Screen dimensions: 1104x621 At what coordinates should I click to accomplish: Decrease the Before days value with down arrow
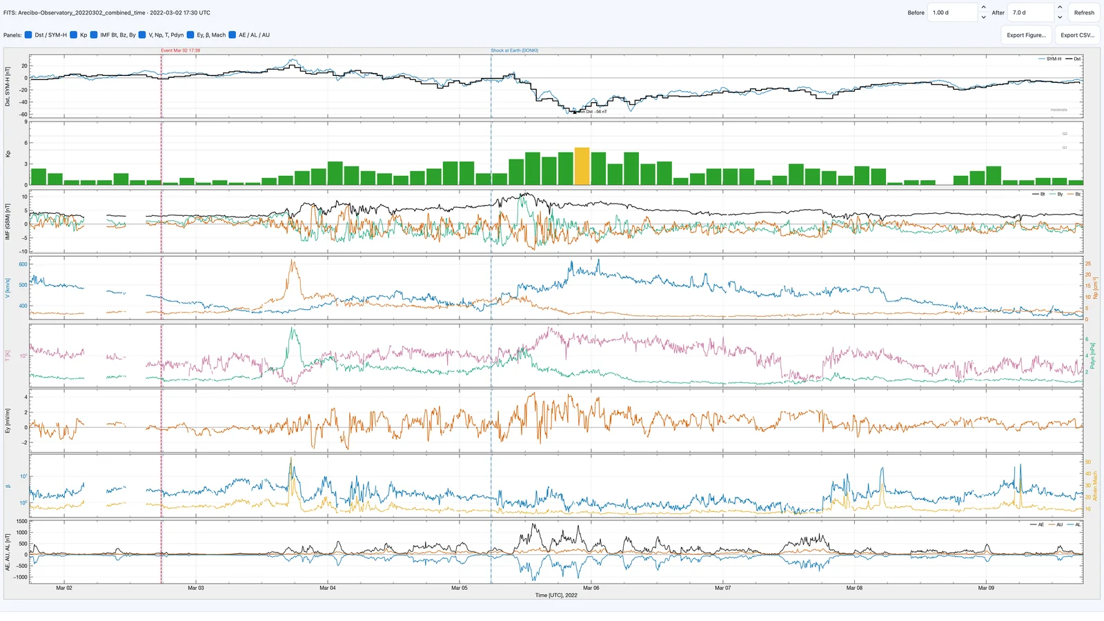(x=983, y=17)
